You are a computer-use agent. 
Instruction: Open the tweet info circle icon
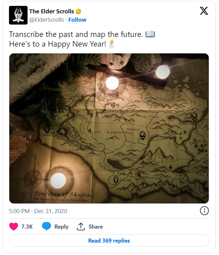coord(204,211)
